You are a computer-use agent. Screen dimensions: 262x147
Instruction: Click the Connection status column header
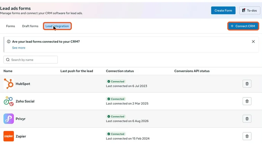120,71
